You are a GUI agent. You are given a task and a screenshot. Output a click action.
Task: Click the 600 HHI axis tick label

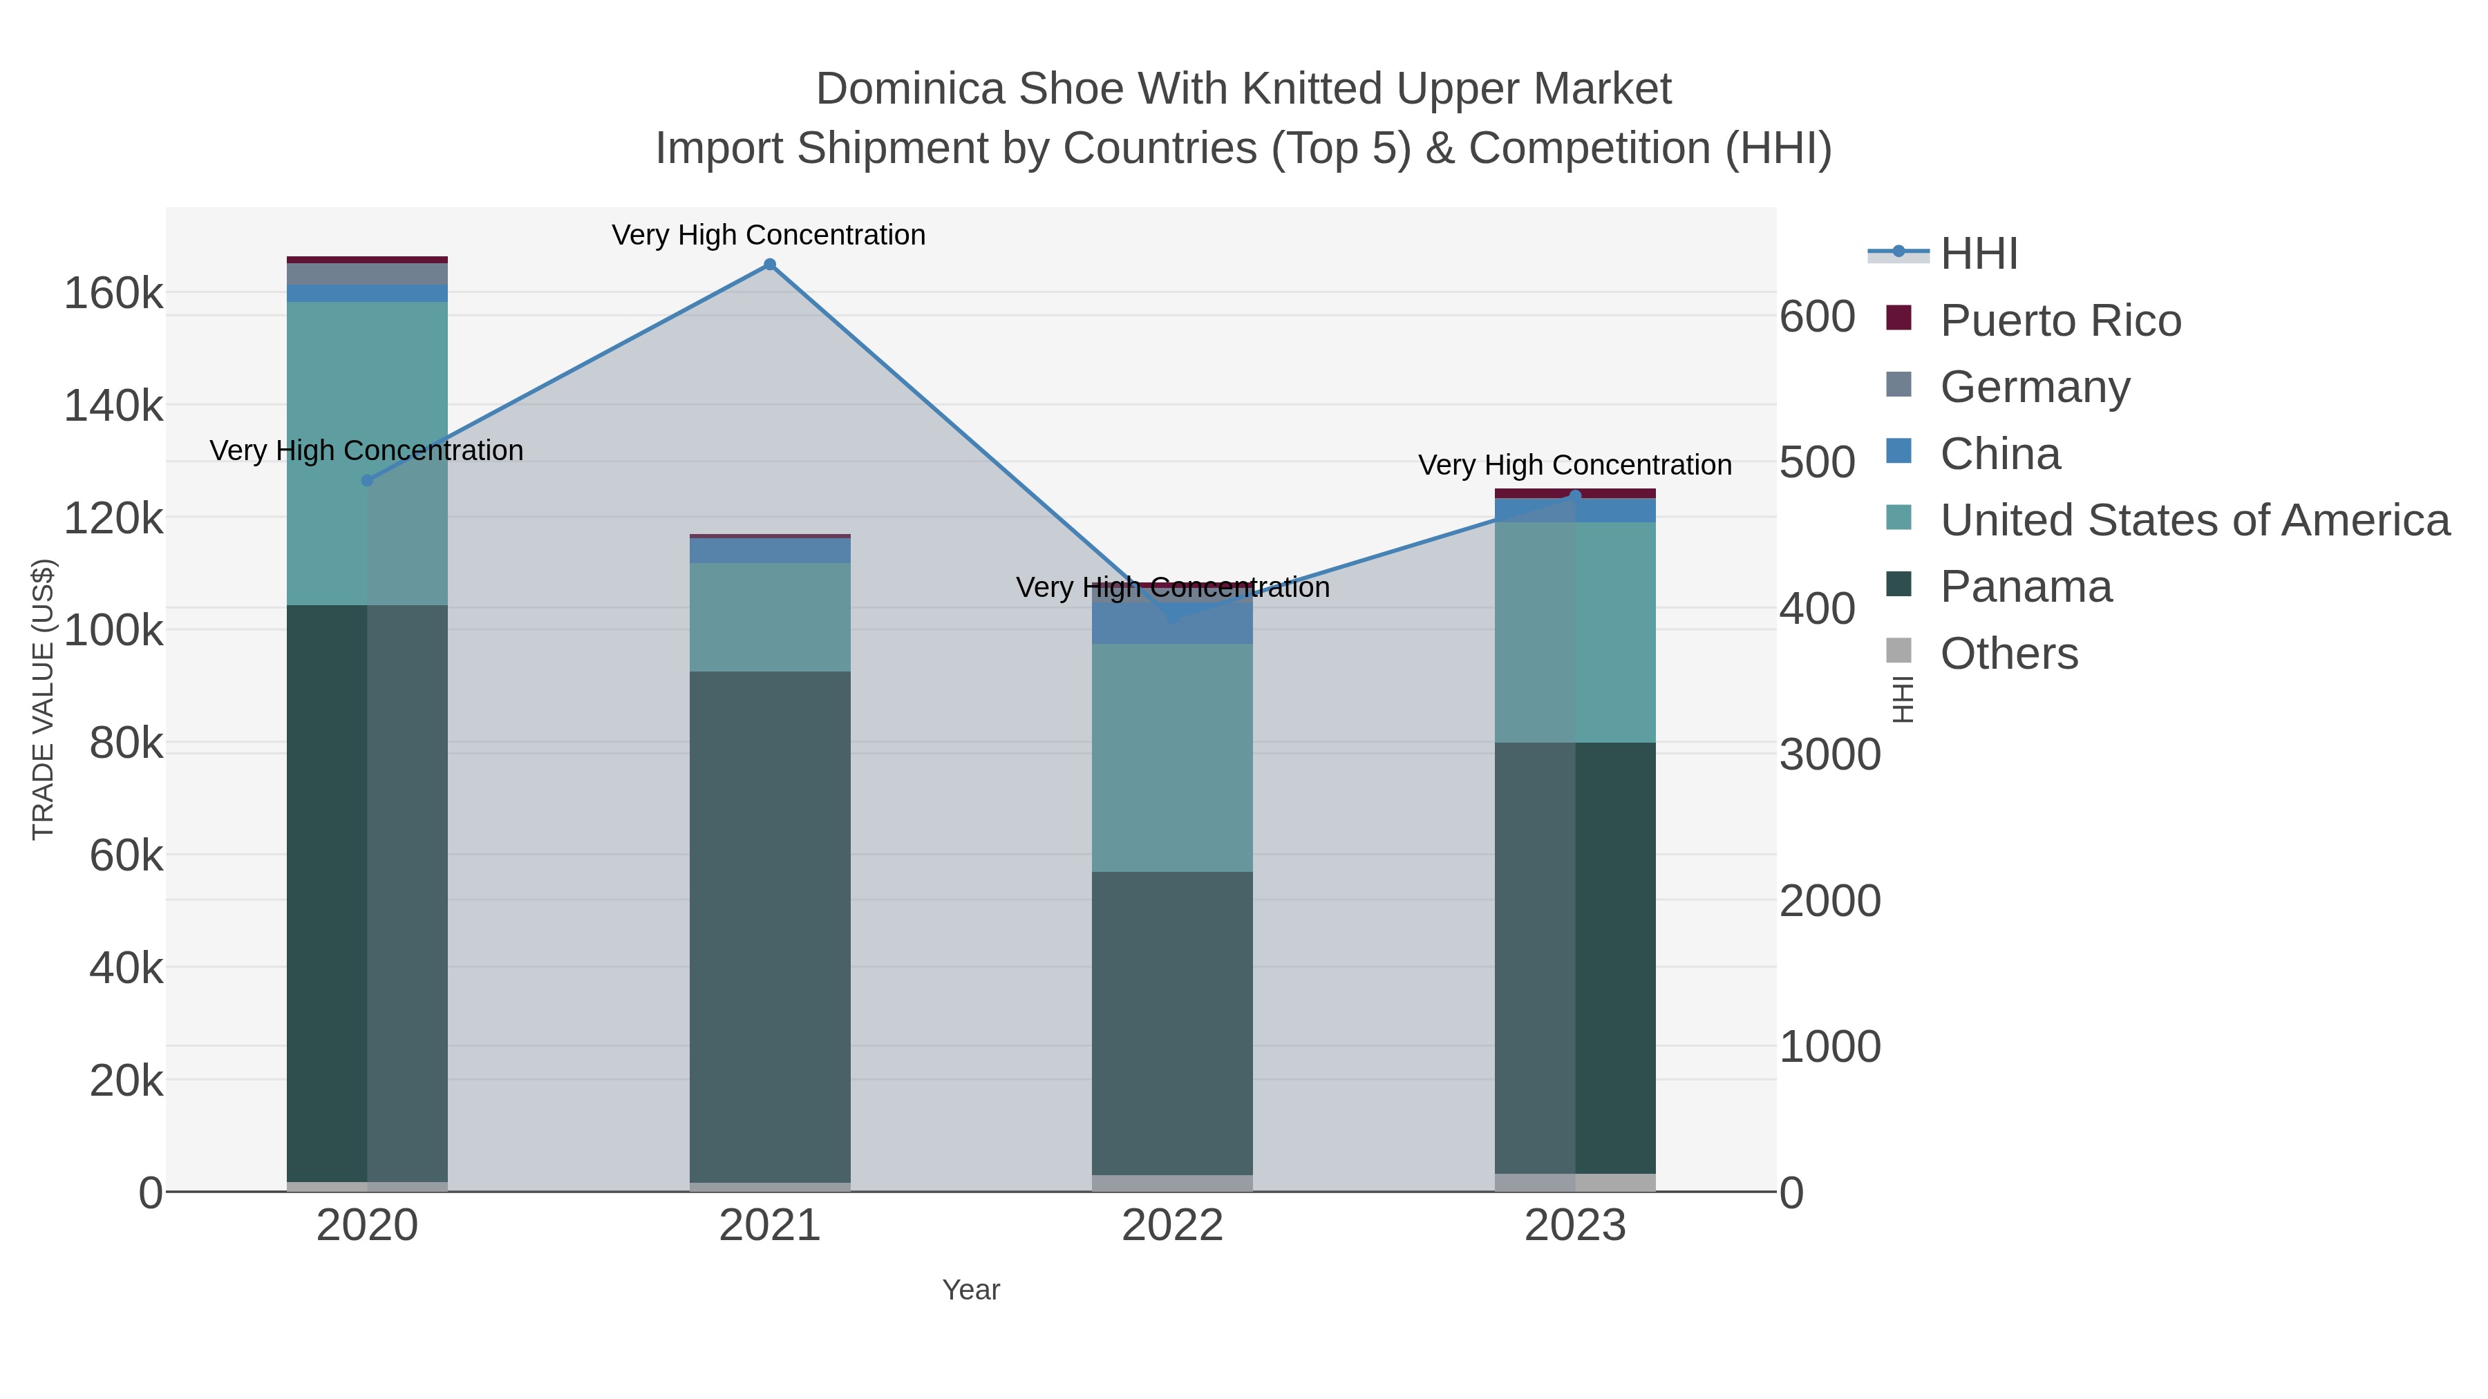[x=1818, y=316]
